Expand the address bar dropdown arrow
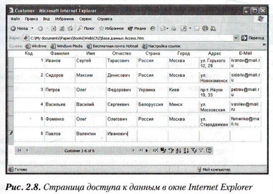This screenshot has width=273, height=194. [236, 38]
